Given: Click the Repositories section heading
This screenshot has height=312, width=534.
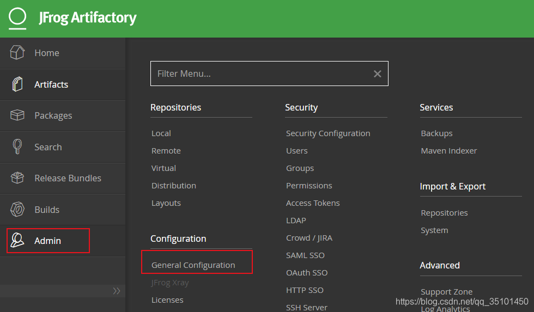Looking at the screenshot, I should point(175,107).
